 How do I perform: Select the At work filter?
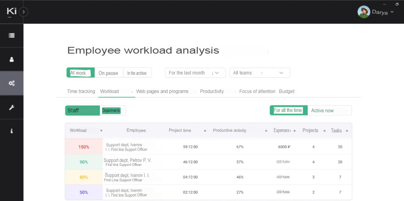click(x=80, y=73)
